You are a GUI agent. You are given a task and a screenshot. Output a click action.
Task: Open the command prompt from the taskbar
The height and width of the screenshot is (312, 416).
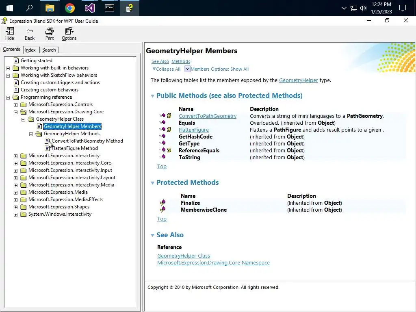(109, 8)
